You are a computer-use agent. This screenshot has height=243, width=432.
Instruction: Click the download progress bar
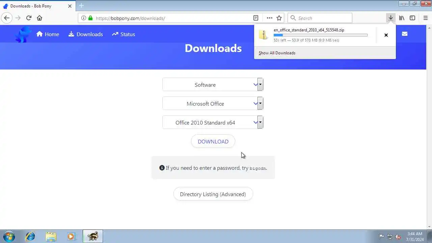click(x=320, y=35)
